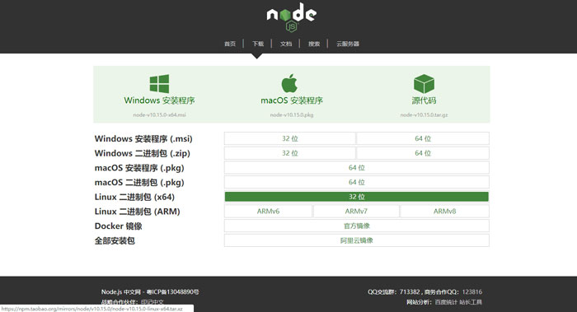
Task: Click the '源代码' heading link
Action: (424, 100)
